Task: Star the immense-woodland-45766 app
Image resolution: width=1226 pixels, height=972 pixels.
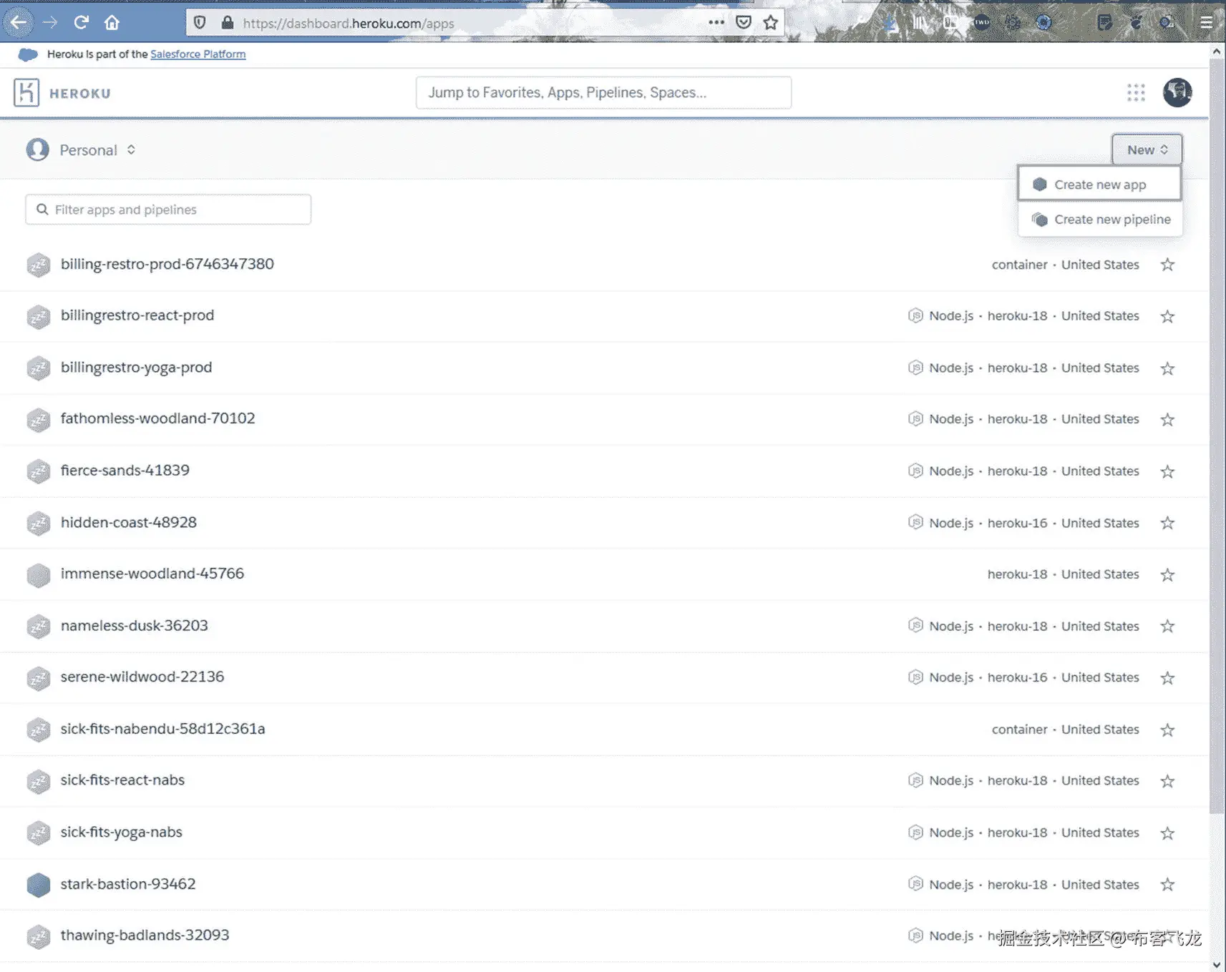Action: pyautogui.click(x=1167, y=574)
